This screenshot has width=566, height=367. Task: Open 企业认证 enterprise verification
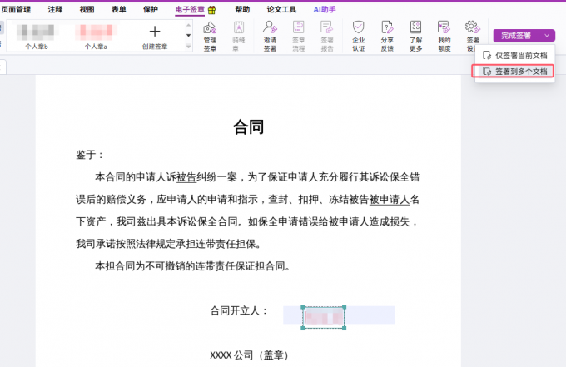pos(359,36)
